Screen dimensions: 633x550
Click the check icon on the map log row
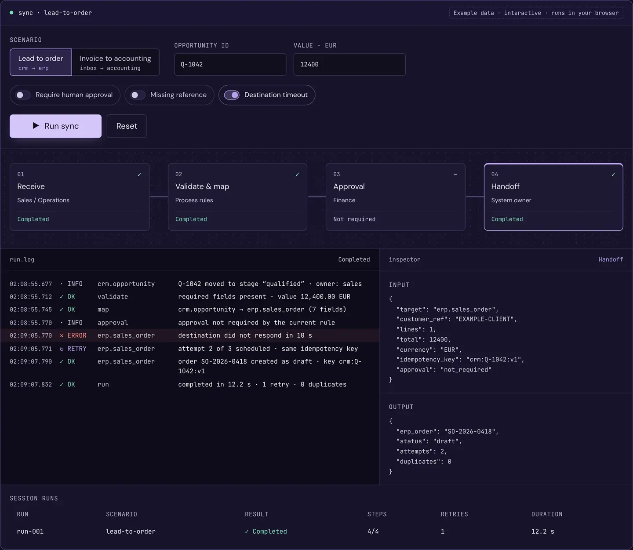pos(62,310)
